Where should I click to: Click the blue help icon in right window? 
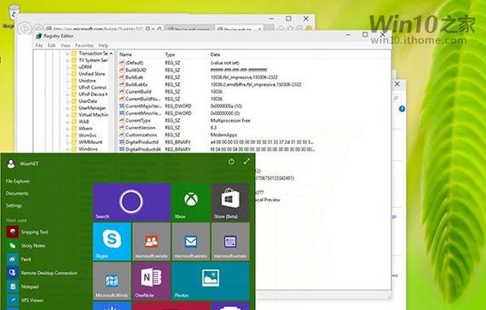[x=402, y=109]
